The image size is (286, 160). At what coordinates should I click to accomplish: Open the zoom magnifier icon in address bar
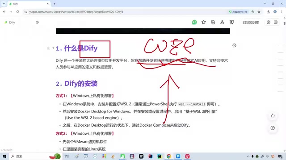click(253, 12)
